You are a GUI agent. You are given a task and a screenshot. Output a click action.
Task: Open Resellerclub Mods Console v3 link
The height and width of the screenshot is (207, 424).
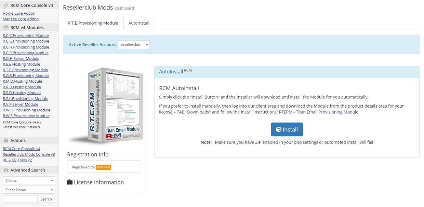click(29, 154)
